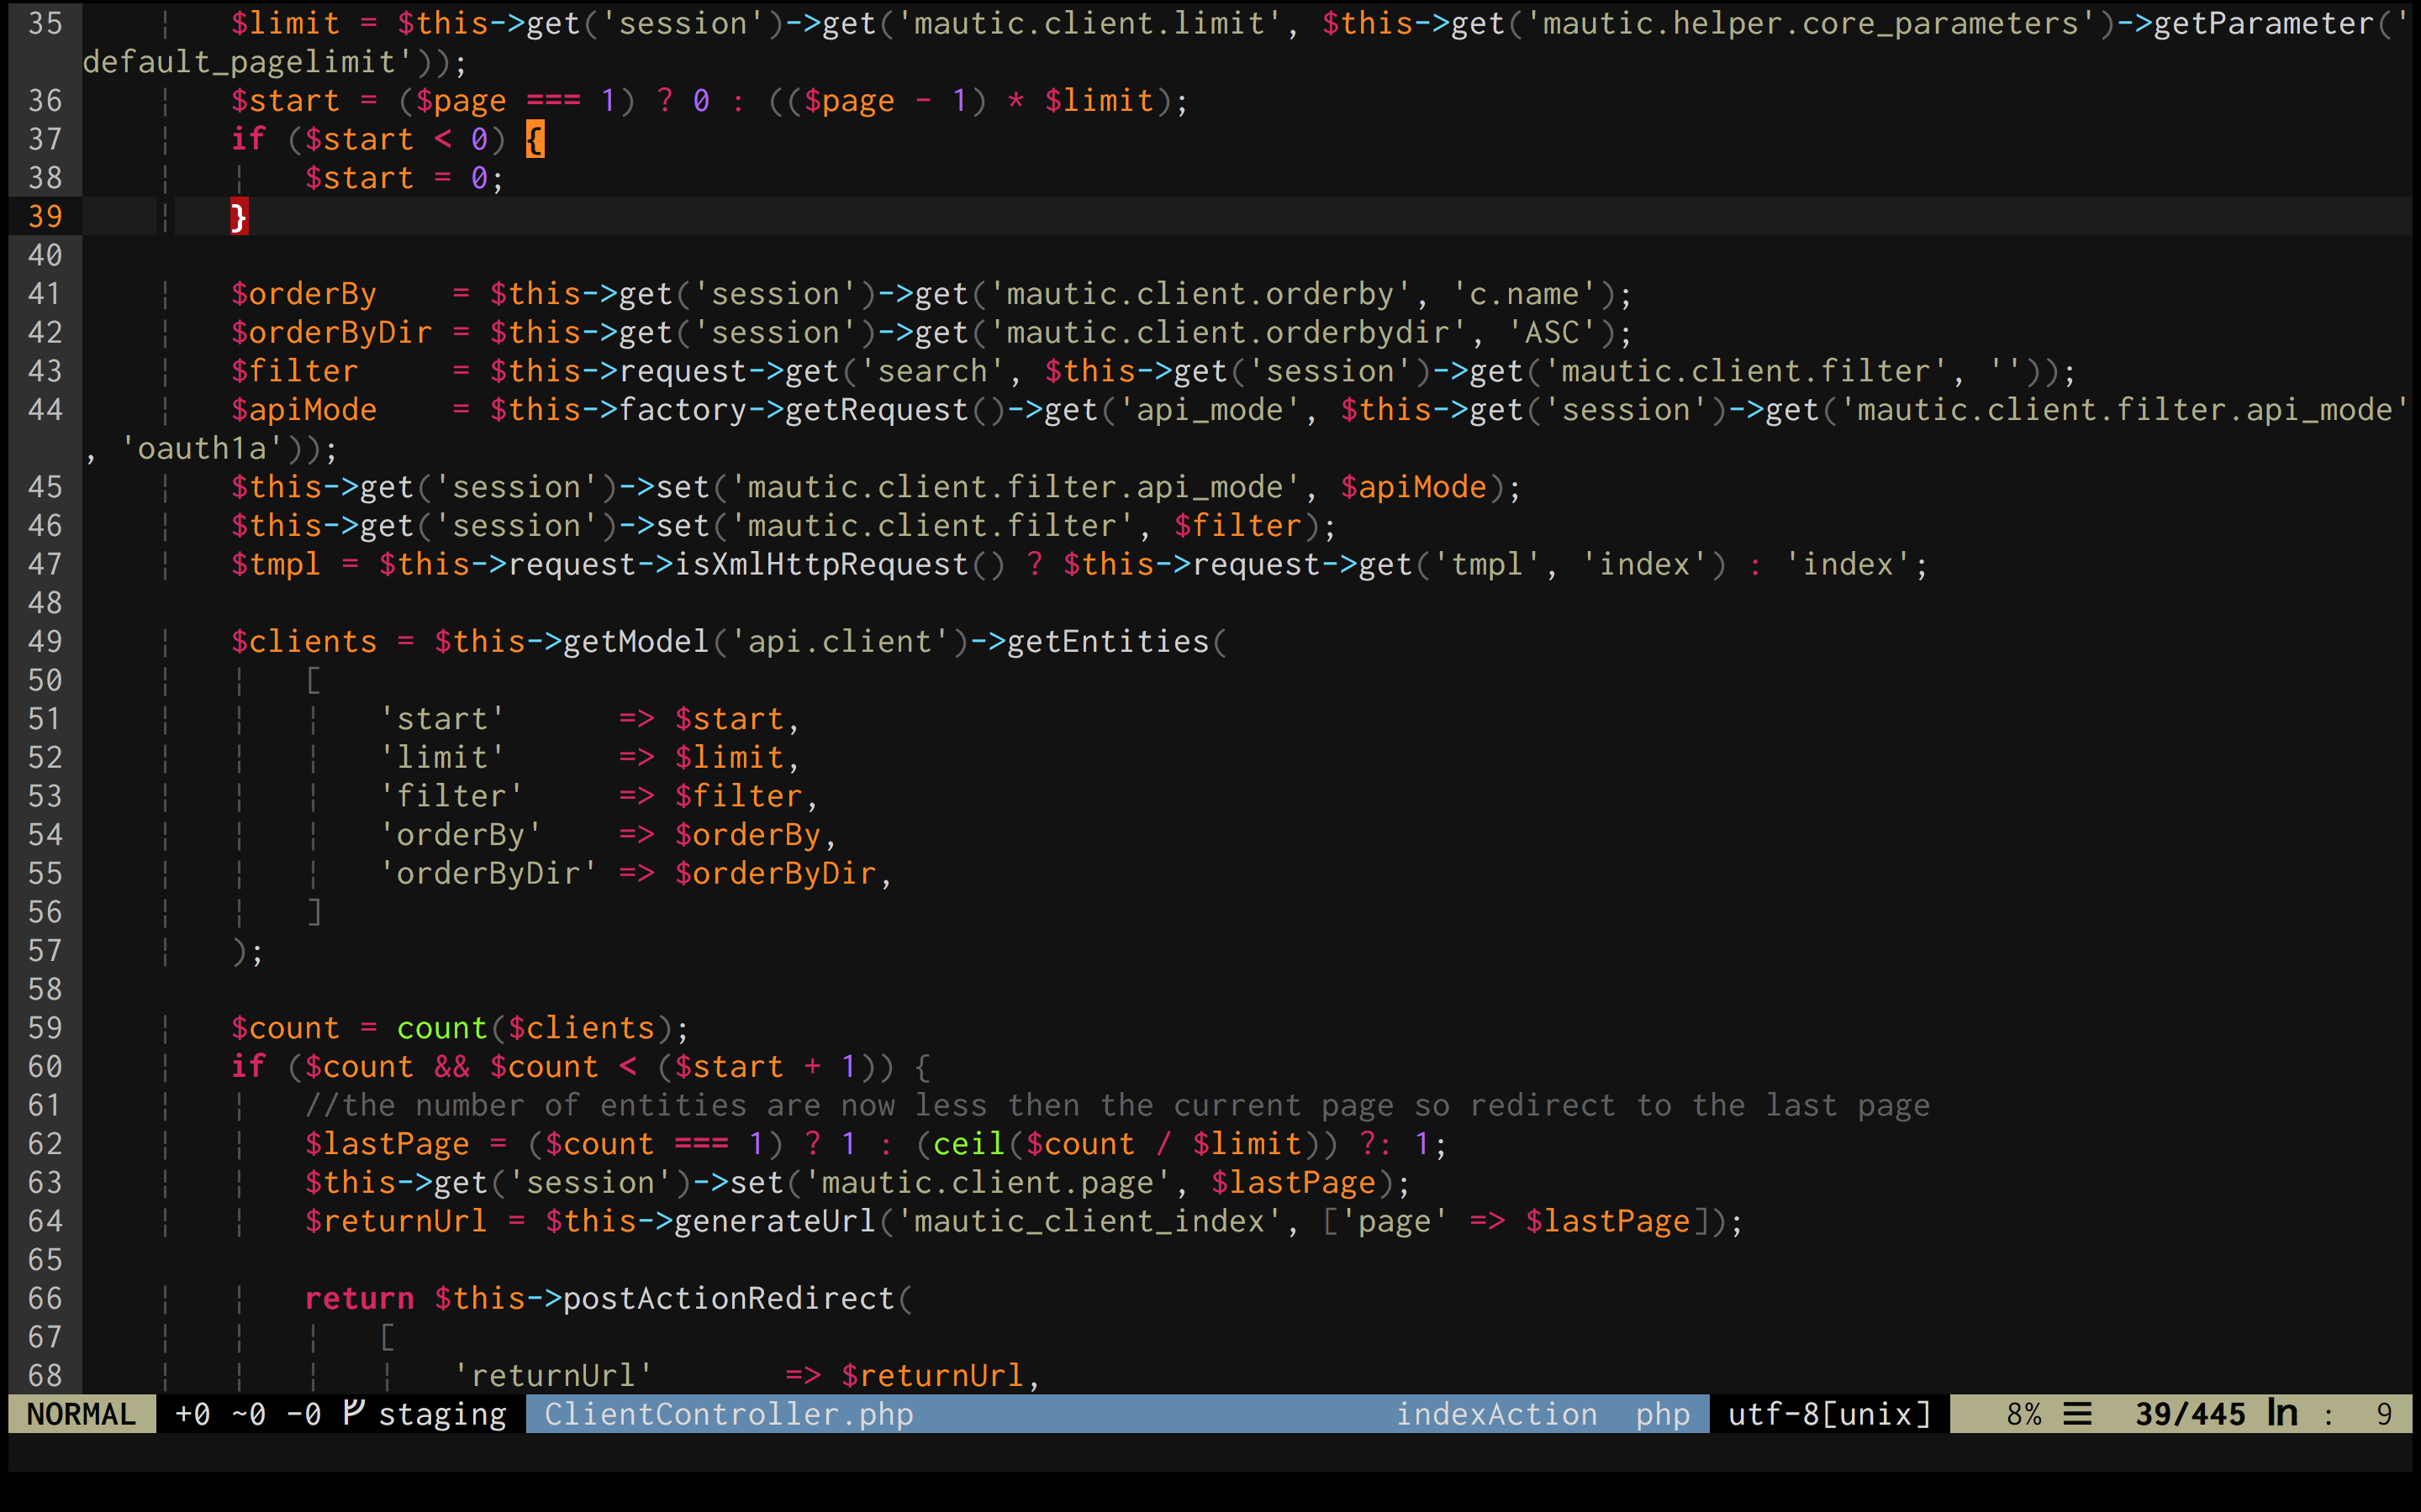
Task: Click the opening bracket on line 67
Action: [x=388, y=1337]
